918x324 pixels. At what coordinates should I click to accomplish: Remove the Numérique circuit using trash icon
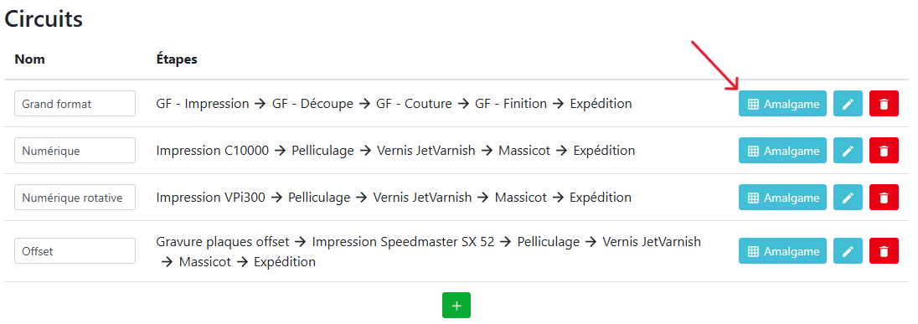pyautogui.click(x=884, y=151)
